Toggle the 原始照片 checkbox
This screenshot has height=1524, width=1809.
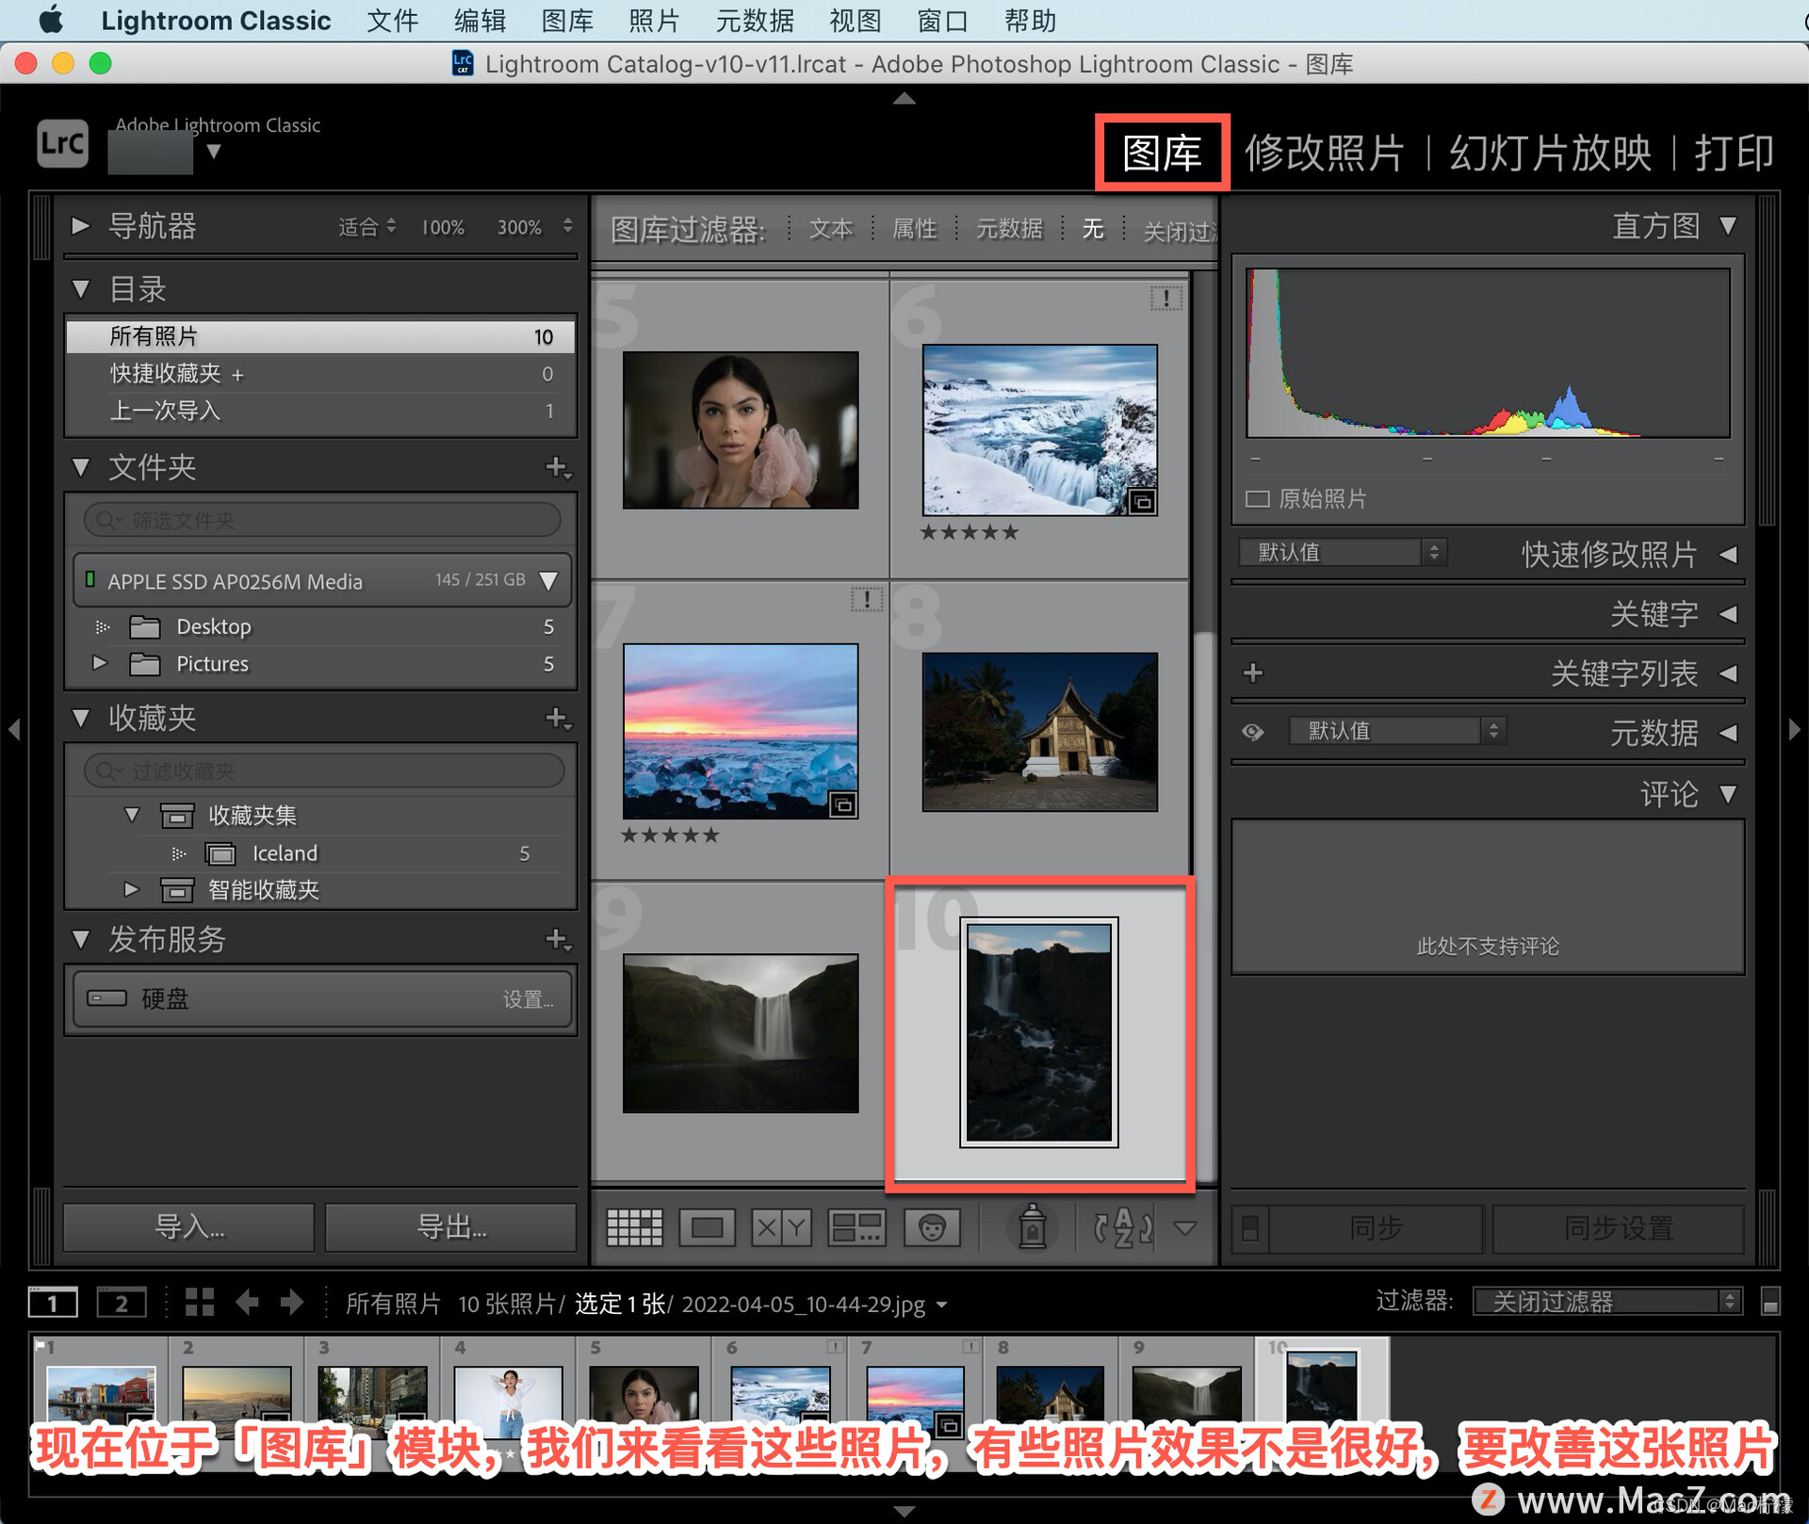[x=1257, y=498]
